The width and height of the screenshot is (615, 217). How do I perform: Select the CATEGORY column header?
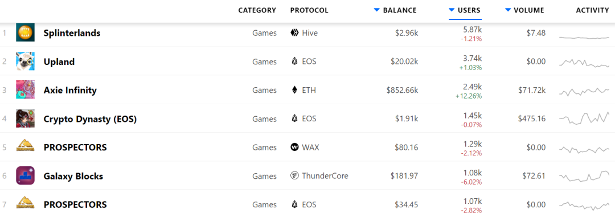pos(257,10)
